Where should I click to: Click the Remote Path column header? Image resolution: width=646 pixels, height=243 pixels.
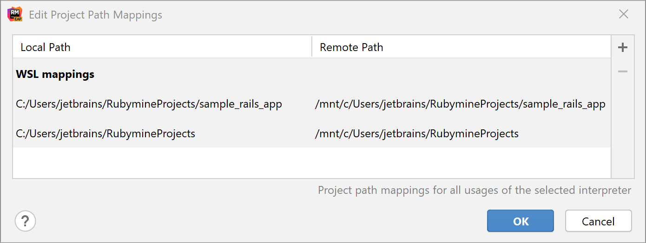point(351,47)
